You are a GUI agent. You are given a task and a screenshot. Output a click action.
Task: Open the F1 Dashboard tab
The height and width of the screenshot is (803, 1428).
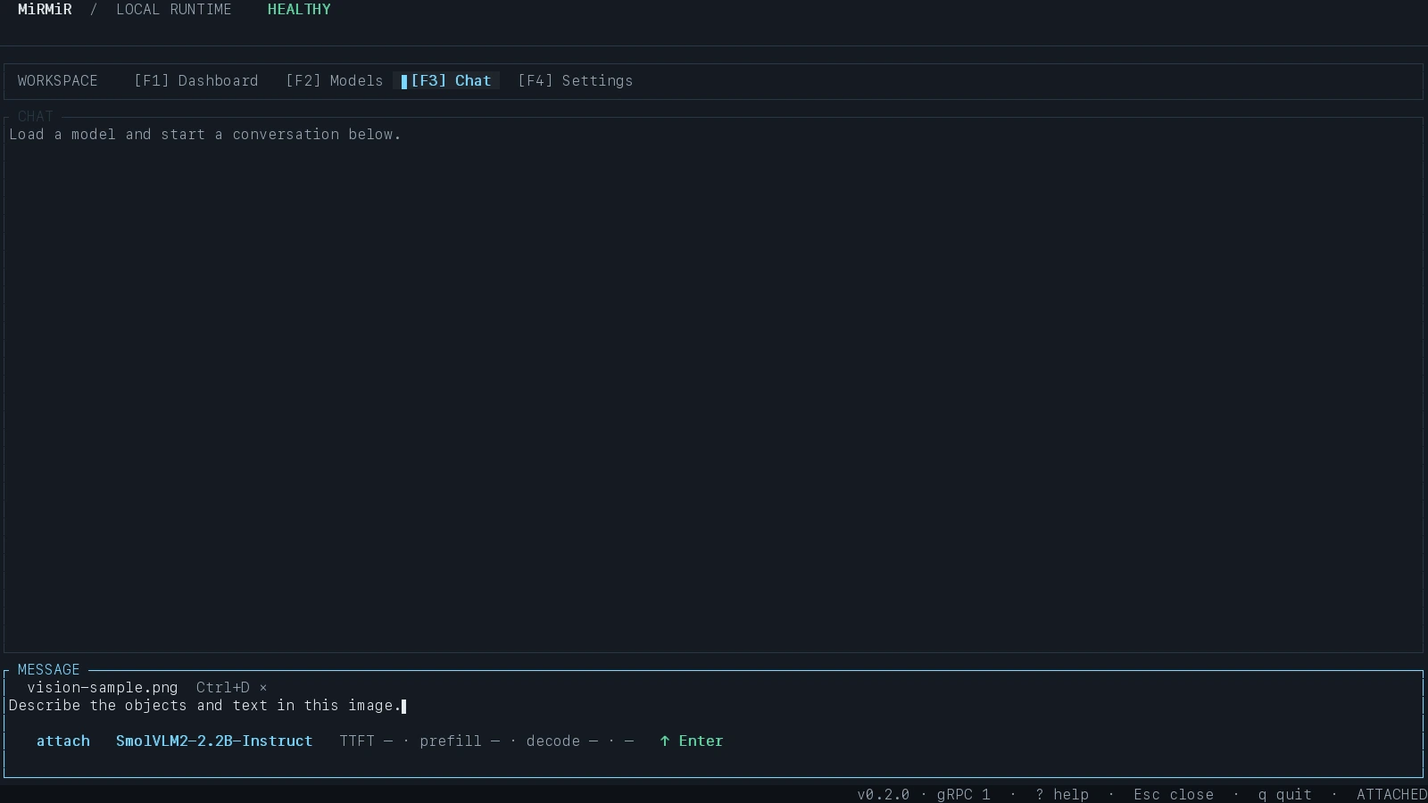point(196,80)
